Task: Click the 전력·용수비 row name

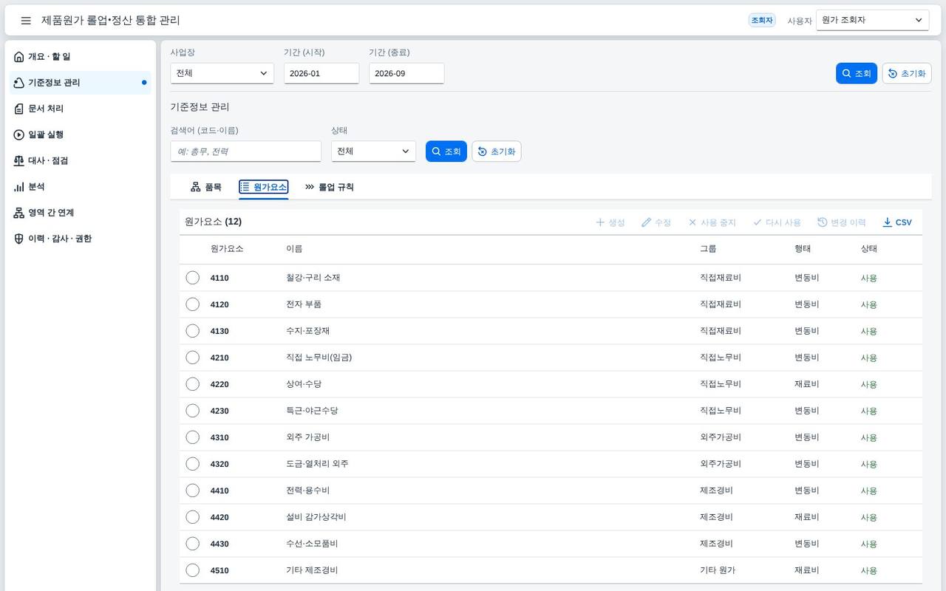Action: pyautogui.click(x=307, y=491)
